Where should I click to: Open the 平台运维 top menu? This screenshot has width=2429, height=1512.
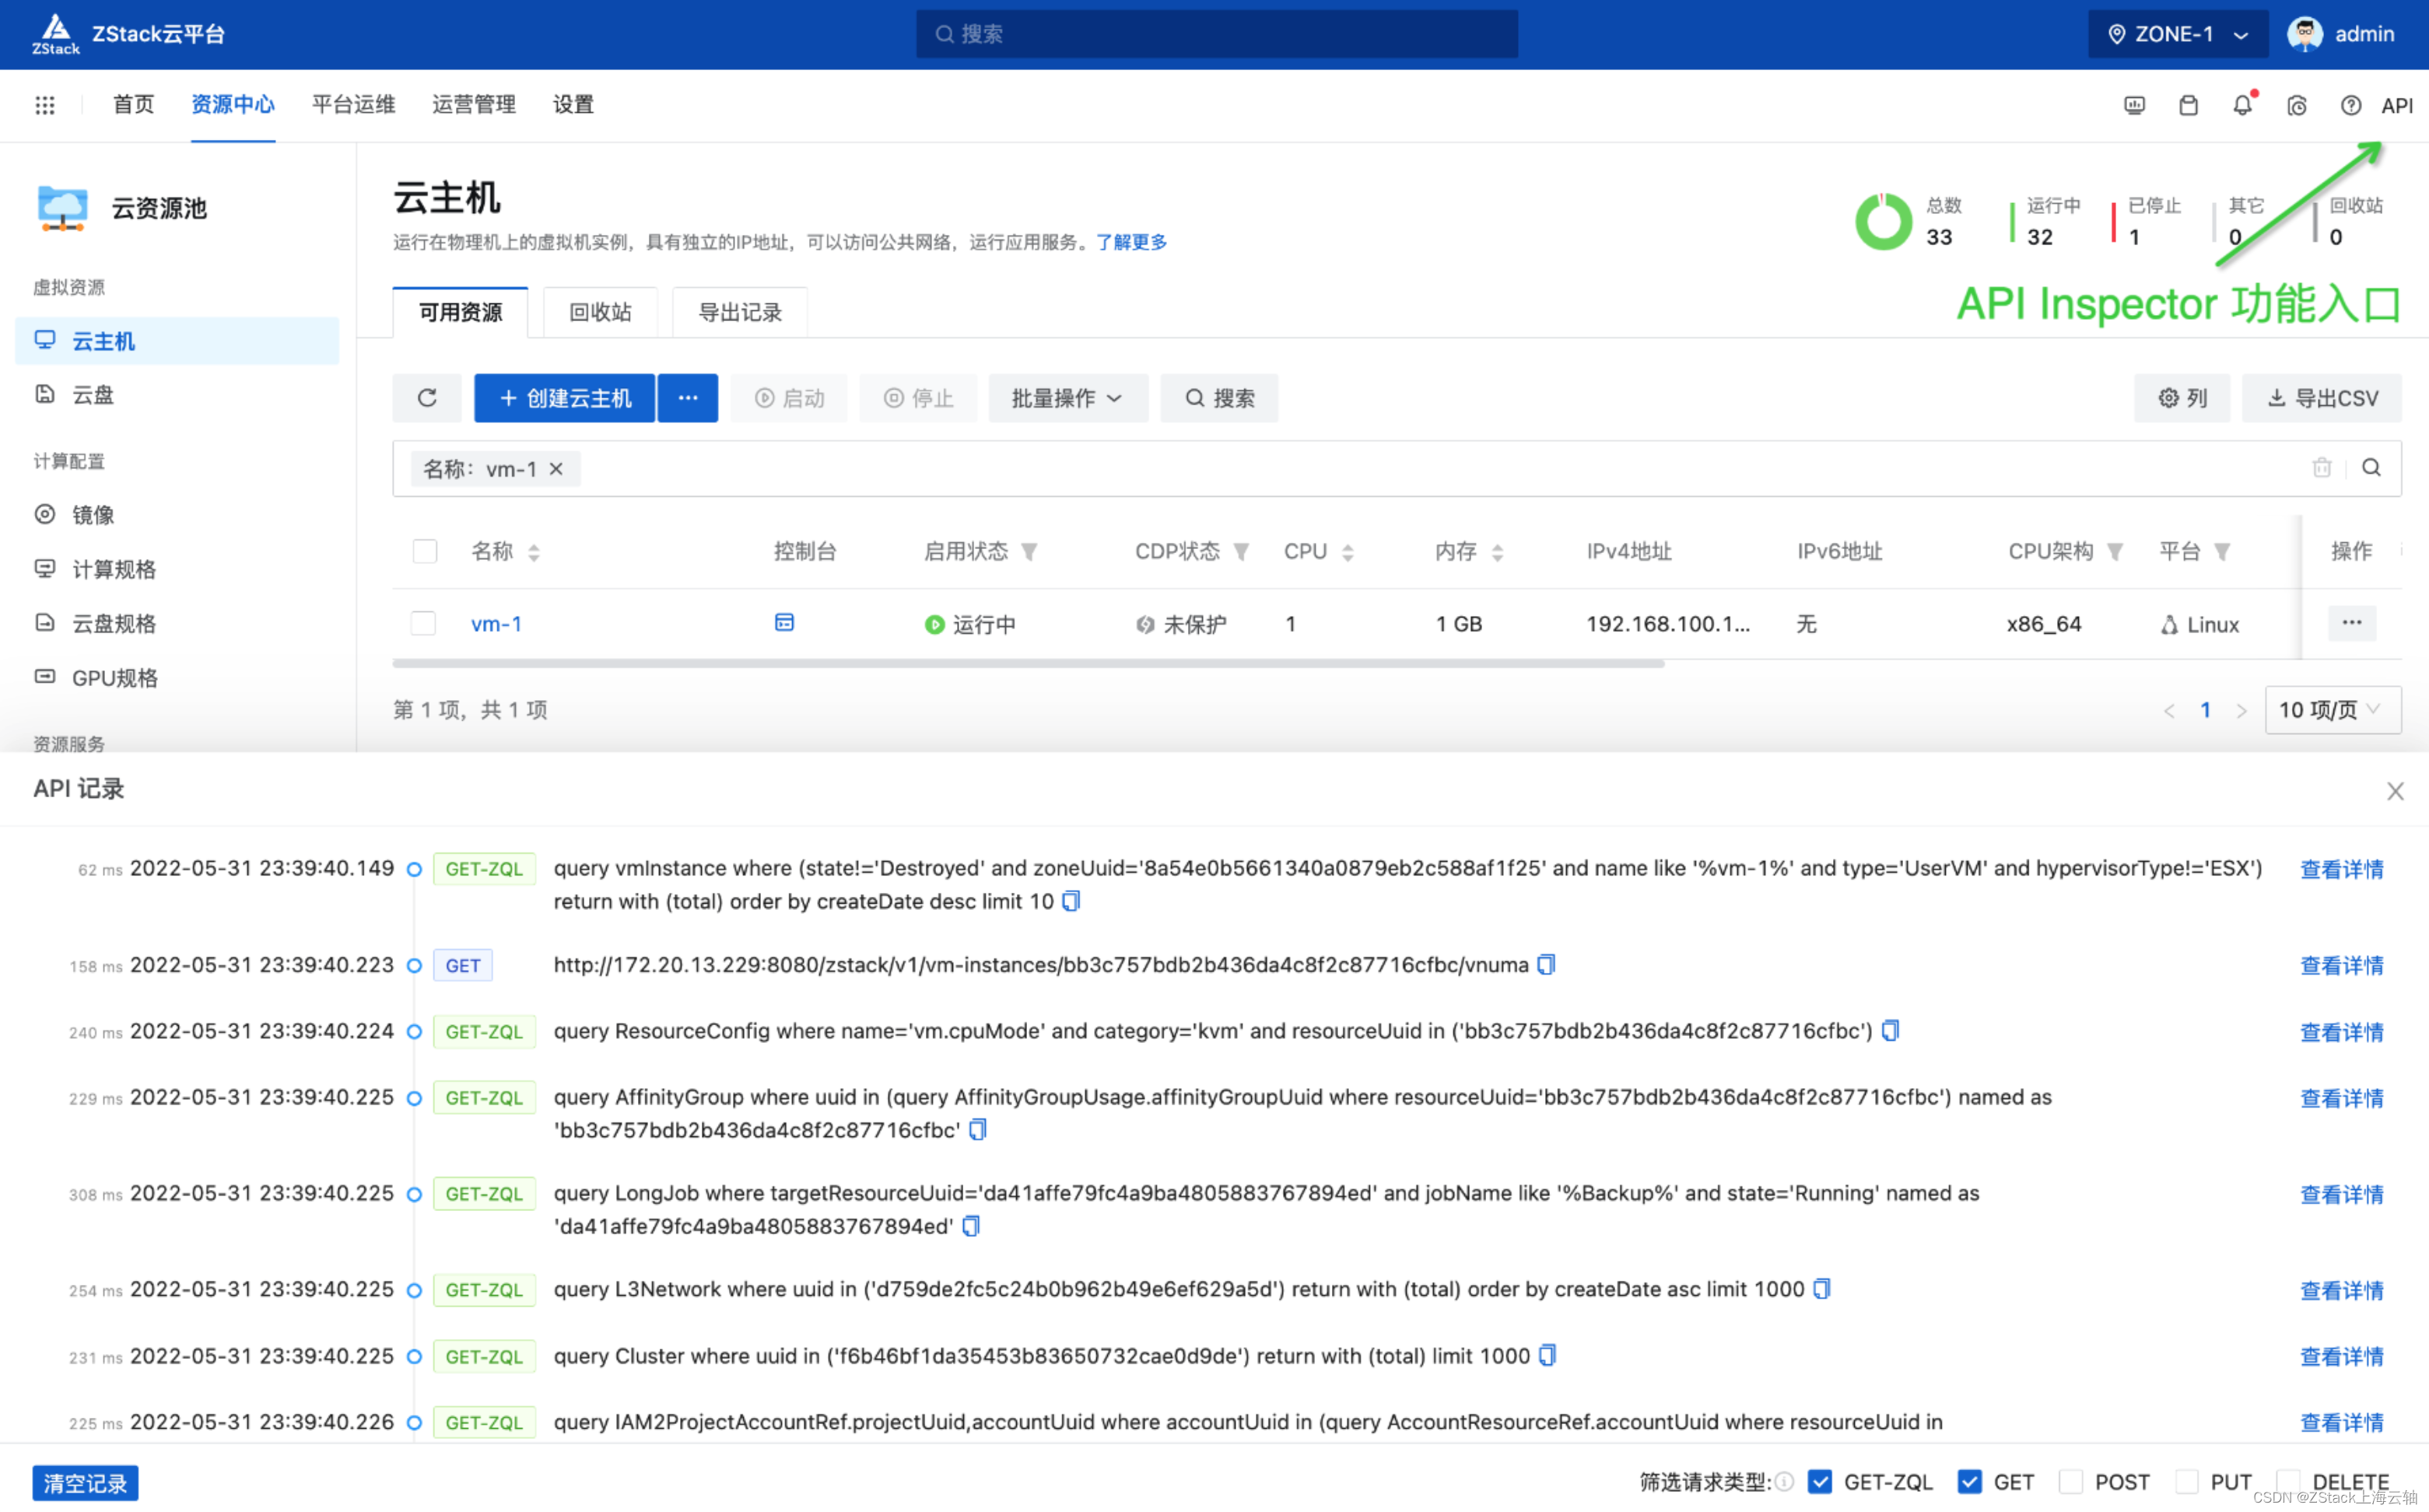(x=353, y=105)
